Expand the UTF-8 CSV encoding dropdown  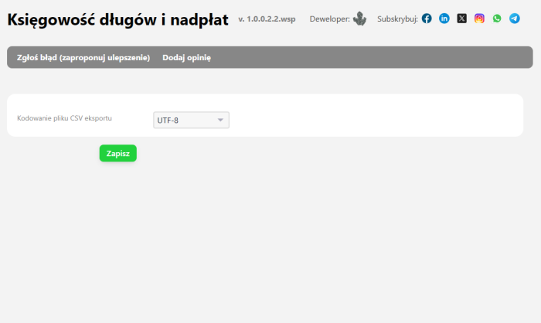[191, 120]
